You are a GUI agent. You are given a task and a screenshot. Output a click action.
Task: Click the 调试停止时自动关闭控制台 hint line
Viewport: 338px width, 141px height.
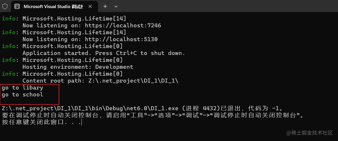point(153,115)
